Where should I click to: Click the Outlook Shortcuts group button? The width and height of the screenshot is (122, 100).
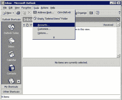(11, 20)
